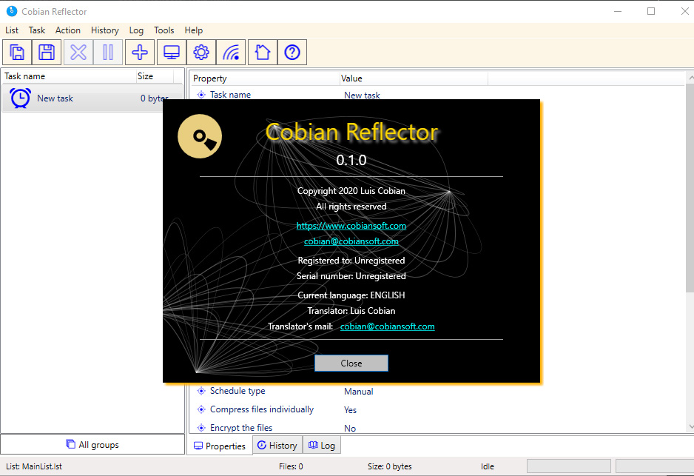Image resolution: width=694 pixels, height=476 pixels.
Task: Click the cobian@cobiansoft.com link below website
Action: pyautogui.click(x=351, y=241)
